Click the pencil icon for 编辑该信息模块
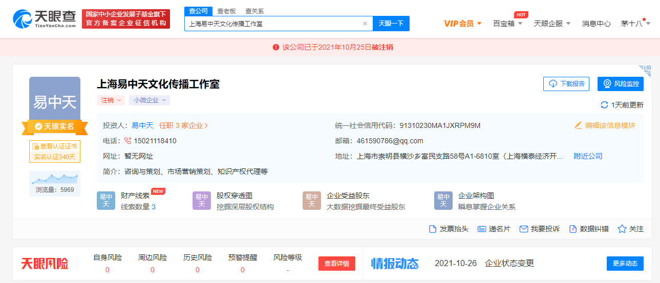660x283 pixels. click(579, 125)
